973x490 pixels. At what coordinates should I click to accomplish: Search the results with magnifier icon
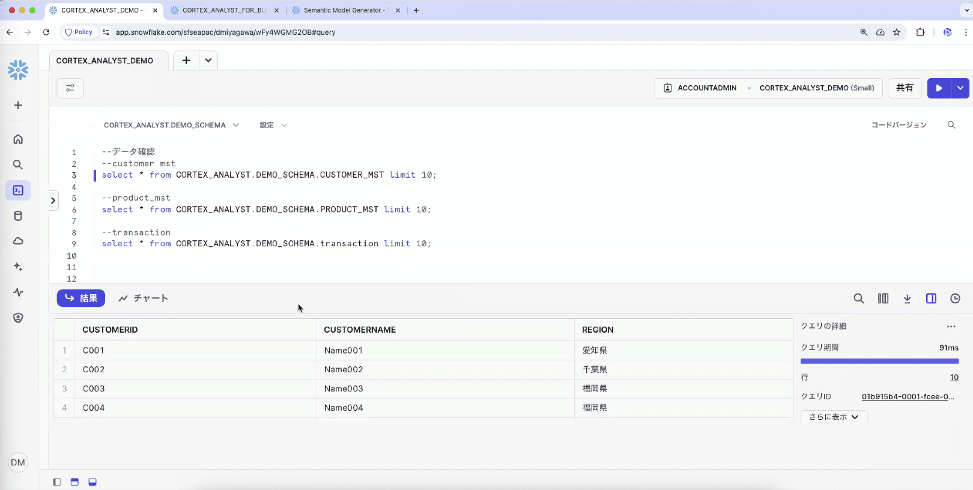click(x=859, y=298)
